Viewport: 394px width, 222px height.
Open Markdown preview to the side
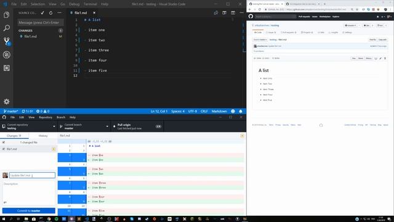coord(224,12)
